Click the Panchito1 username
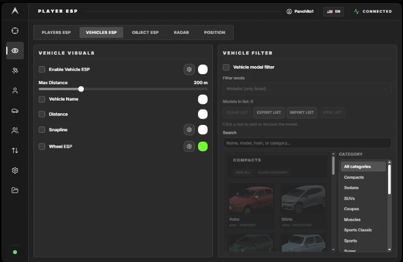 (304, 12)
